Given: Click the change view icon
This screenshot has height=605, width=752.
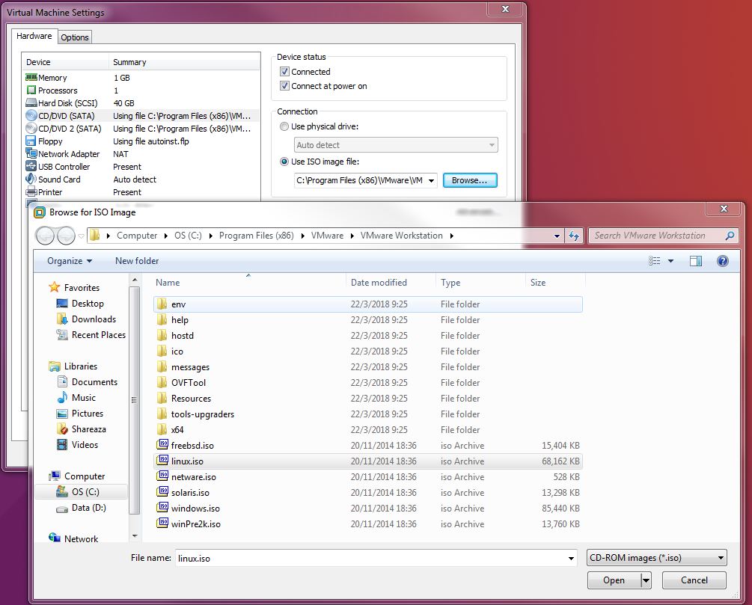Looking at the screenshot, I should (x=655, y=261).
